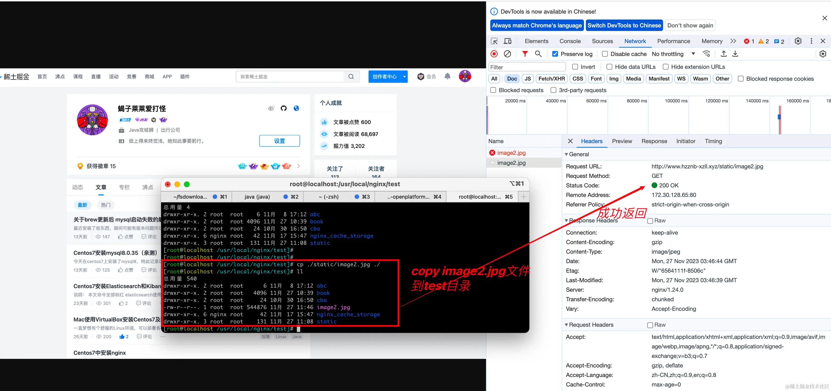Select the inspect element picker icon
The height and width of the screenshot is (391, 831).
pyautogui.click(x=494, y=41)
